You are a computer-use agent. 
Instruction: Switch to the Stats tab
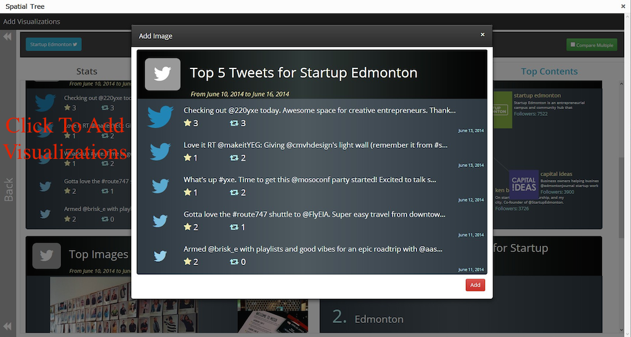click(86, 71)
